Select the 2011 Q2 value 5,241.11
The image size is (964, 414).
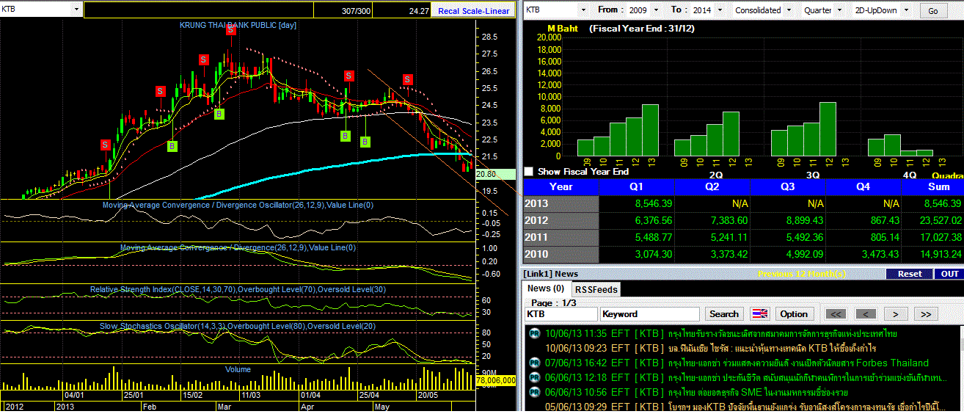click(728, 237)
